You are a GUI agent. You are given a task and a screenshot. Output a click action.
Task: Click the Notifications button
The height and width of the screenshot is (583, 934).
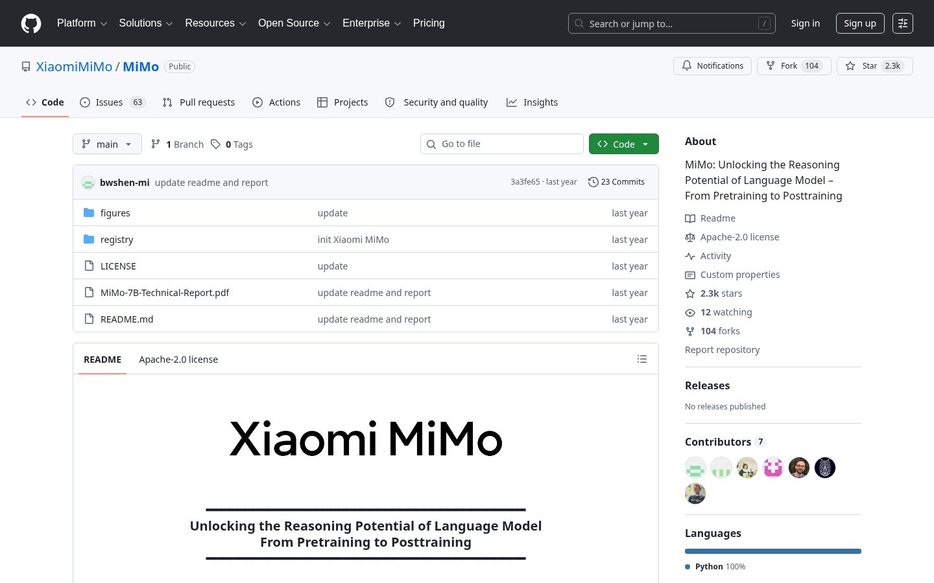pos(712,66)
